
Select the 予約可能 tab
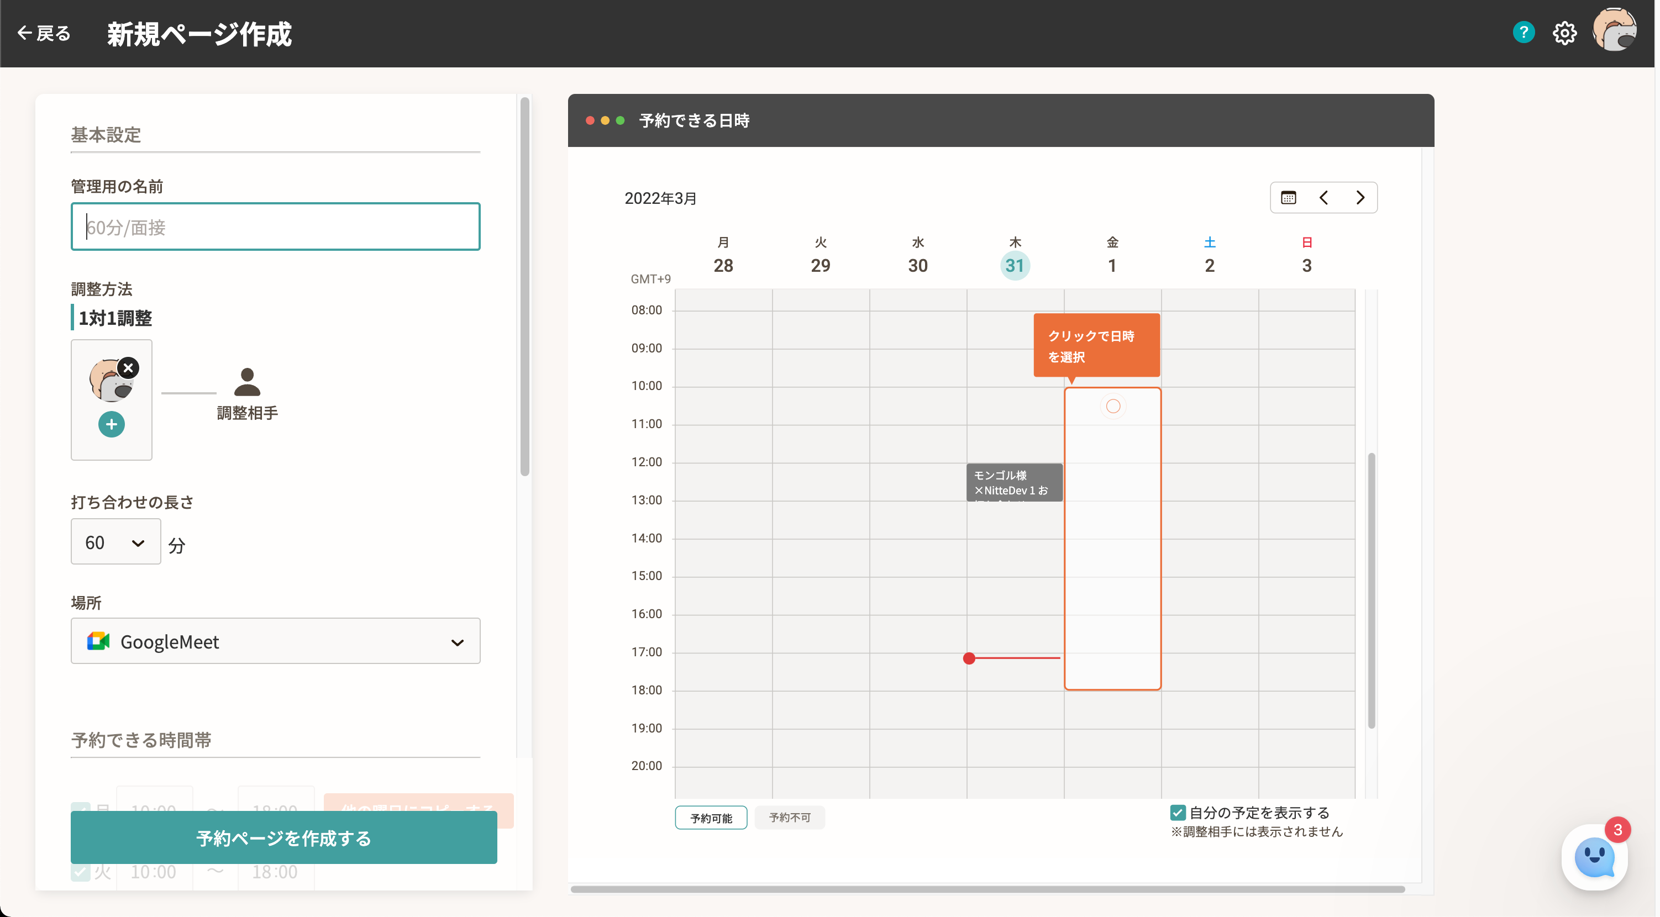(711, 818)
